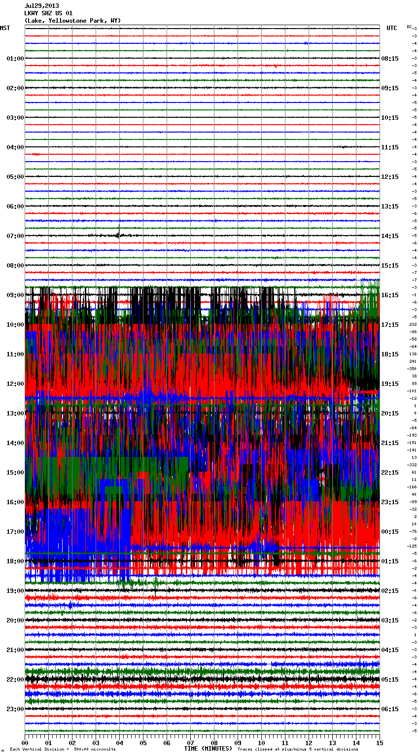Click the 'Each Vertical Division = 500.00 microvolts' note
The image size is (419, 756).
(63, 750)
